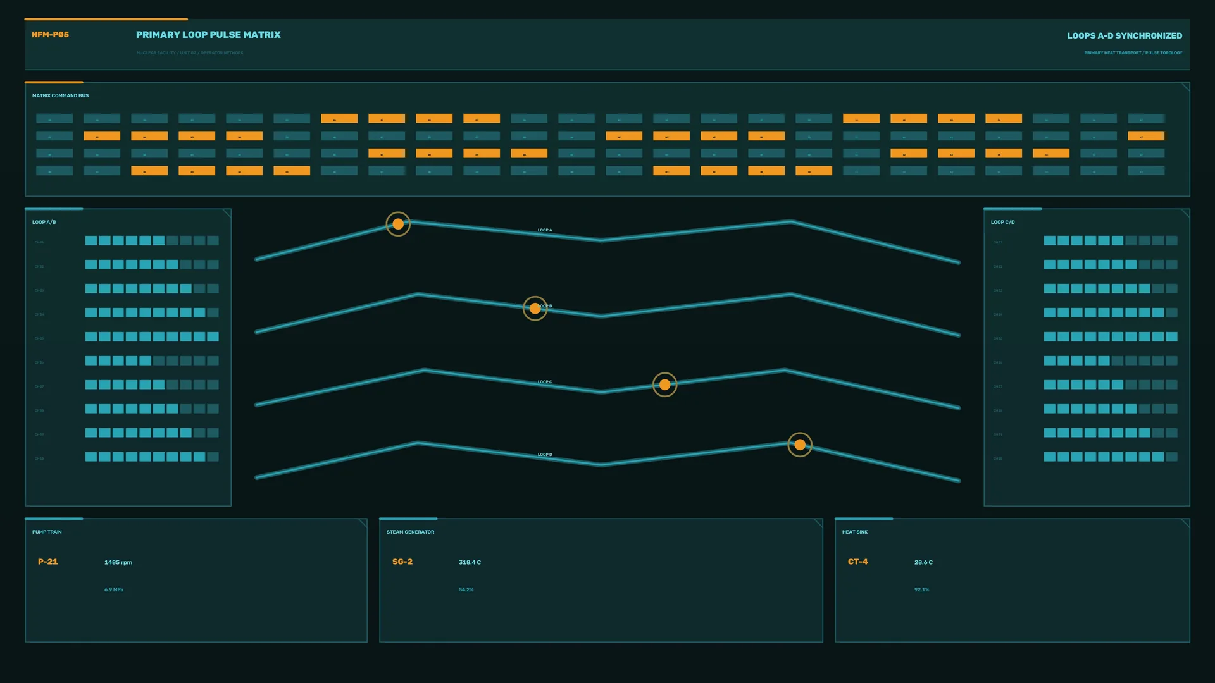The image size is (1215, 683).
Task: Click the LOOP C line label
Action: (545, 382)
